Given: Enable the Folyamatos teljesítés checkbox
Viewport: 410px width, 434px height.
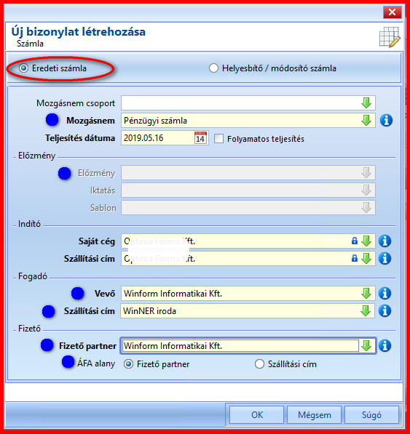Looking at the screenshot, I should coord(218,138).
